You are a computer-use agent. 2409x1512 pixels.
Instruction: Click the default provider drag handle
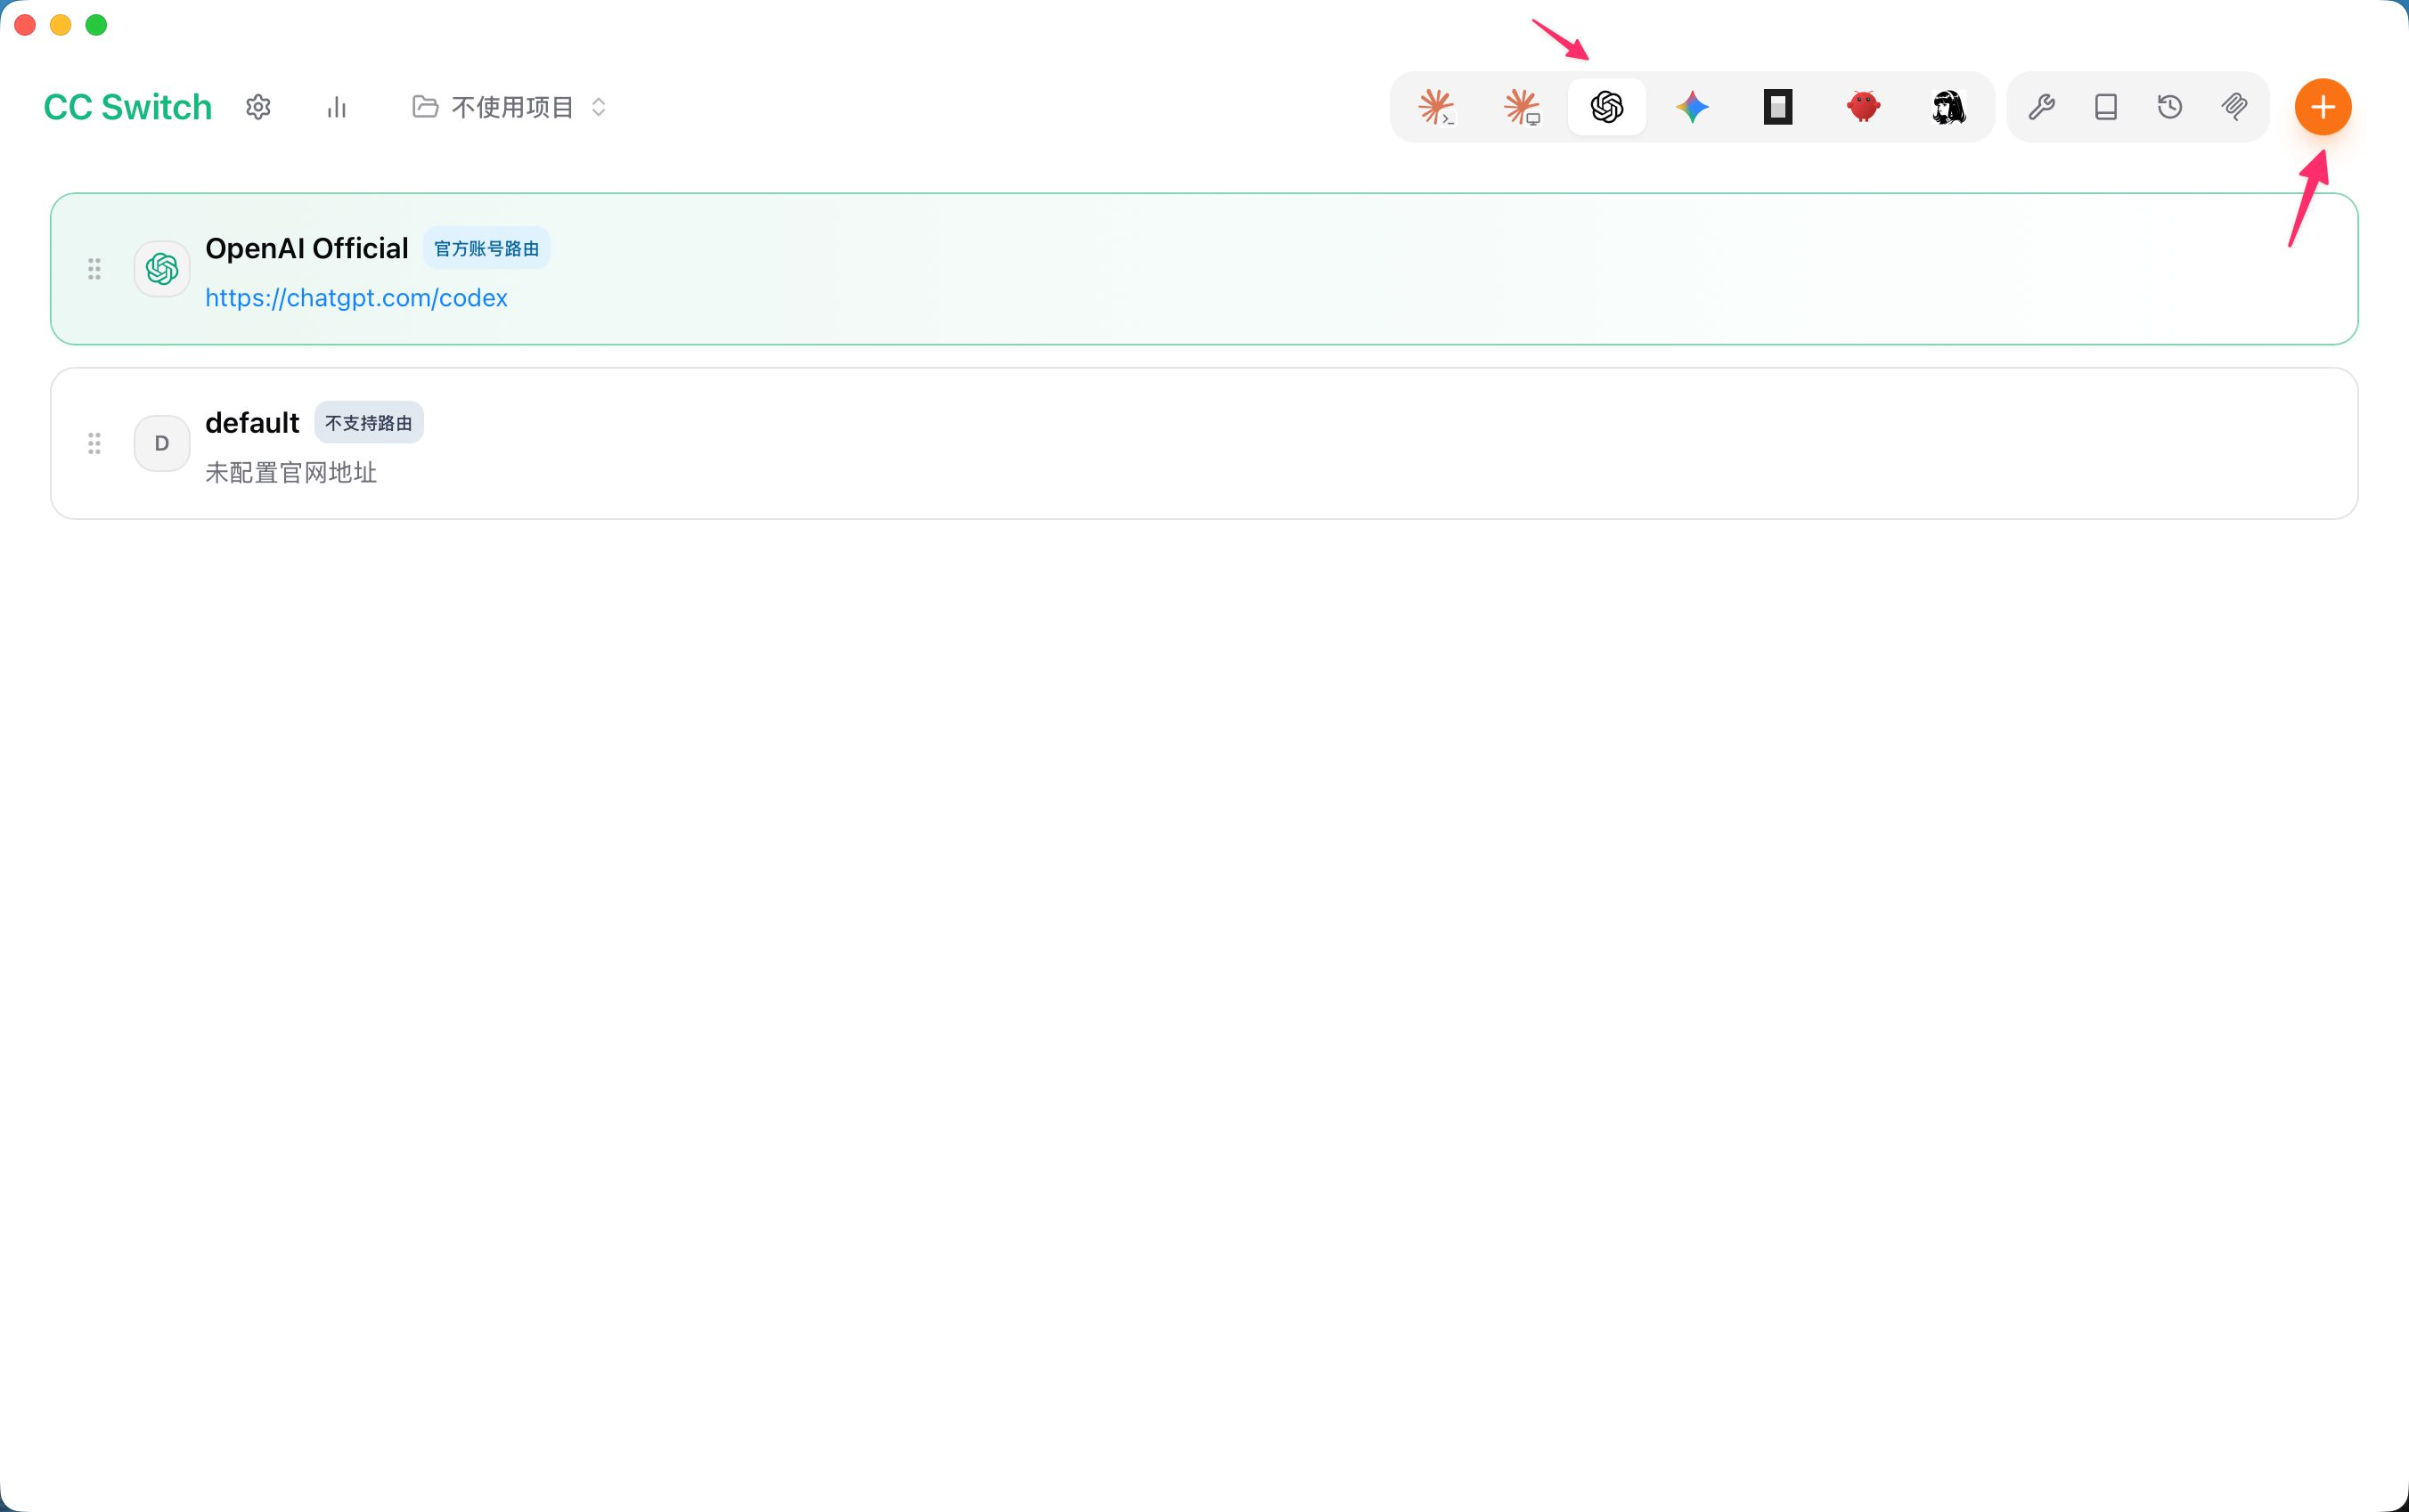tap(94, 443)
